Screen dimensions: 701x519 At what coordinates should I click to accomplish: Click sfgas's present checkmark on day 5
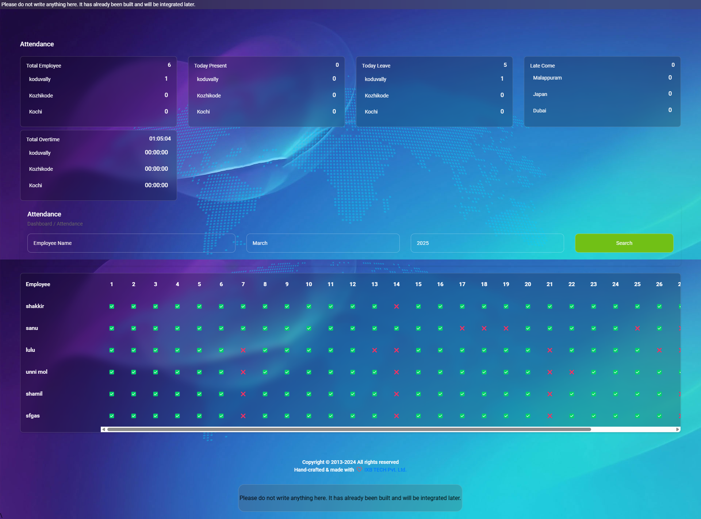[199, 416]
